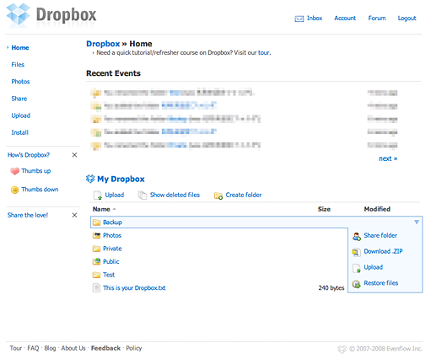431x359 pixels.
Task: Click the Modified column header
Action: pyautogui.click(x=377, y=209)
